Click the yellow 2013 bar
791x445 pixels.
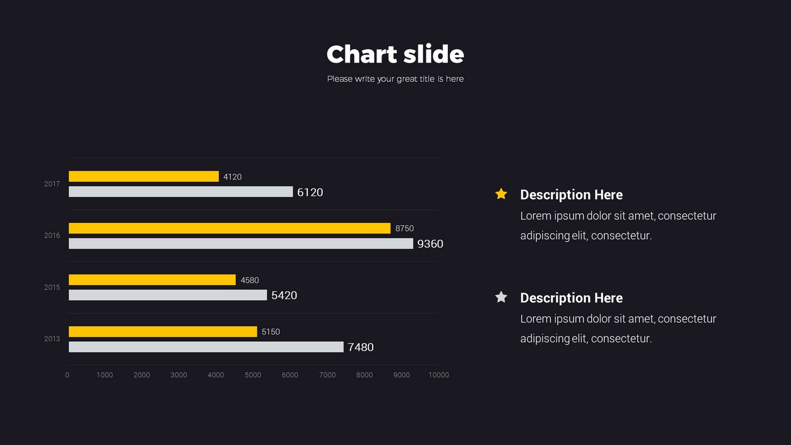tap(163, 331)
